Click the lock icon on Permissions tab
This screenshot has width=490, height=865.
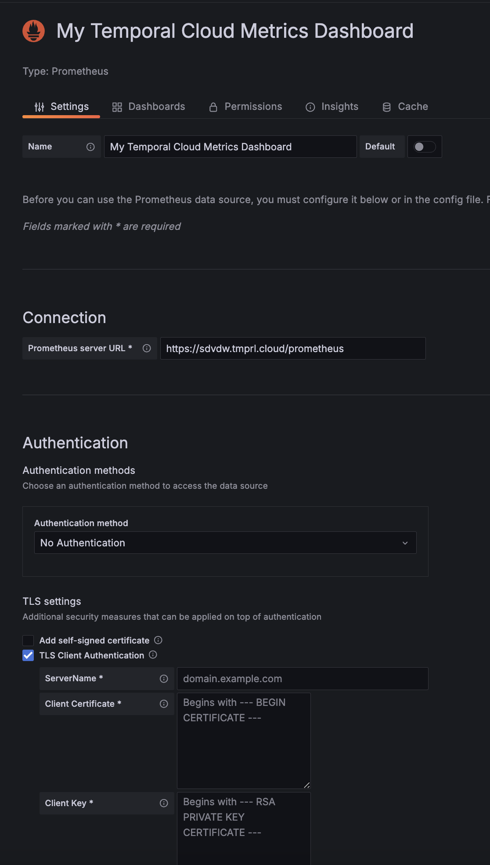pyautogui.click(x=213, y=106)
